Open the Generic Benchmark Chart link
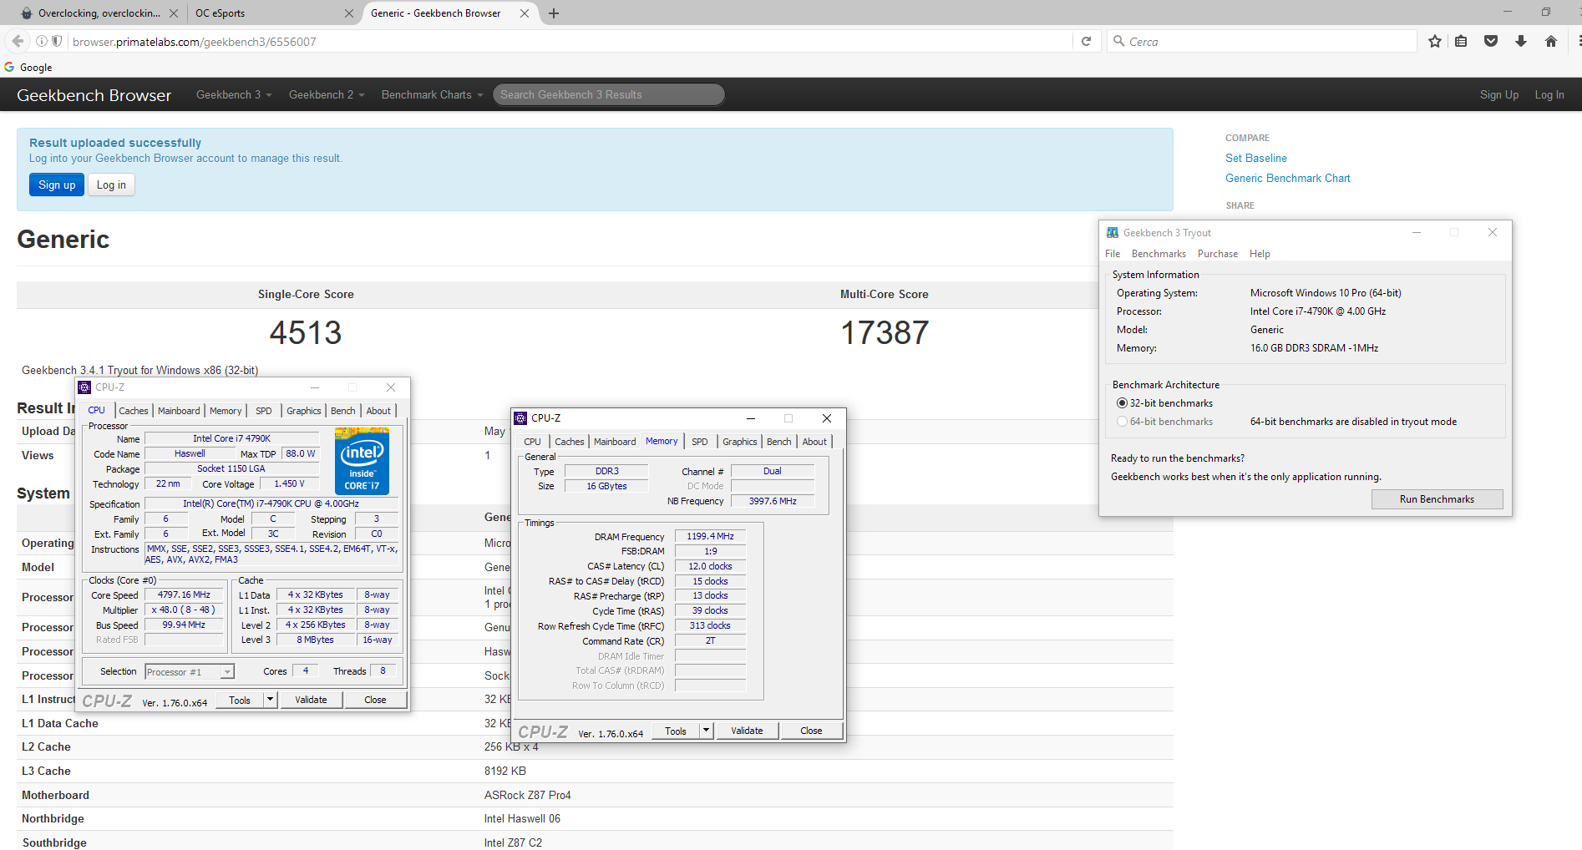1582x850 pixels. pyautogui.click(x=1287, y=178)
